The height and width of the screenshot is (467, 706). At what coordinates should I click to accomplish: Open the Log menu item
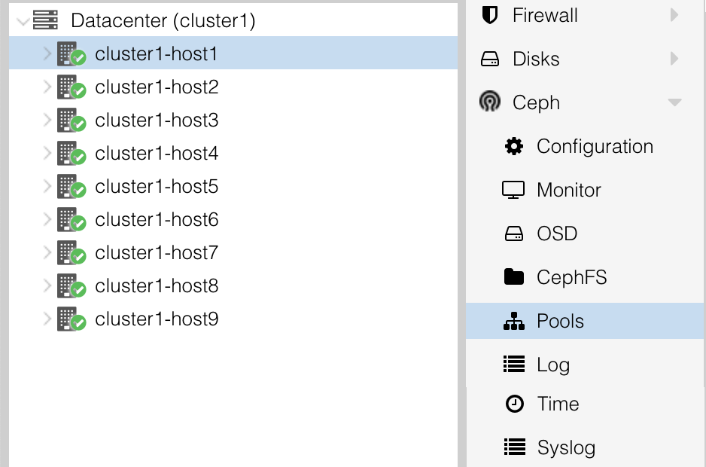coord(553,365)
